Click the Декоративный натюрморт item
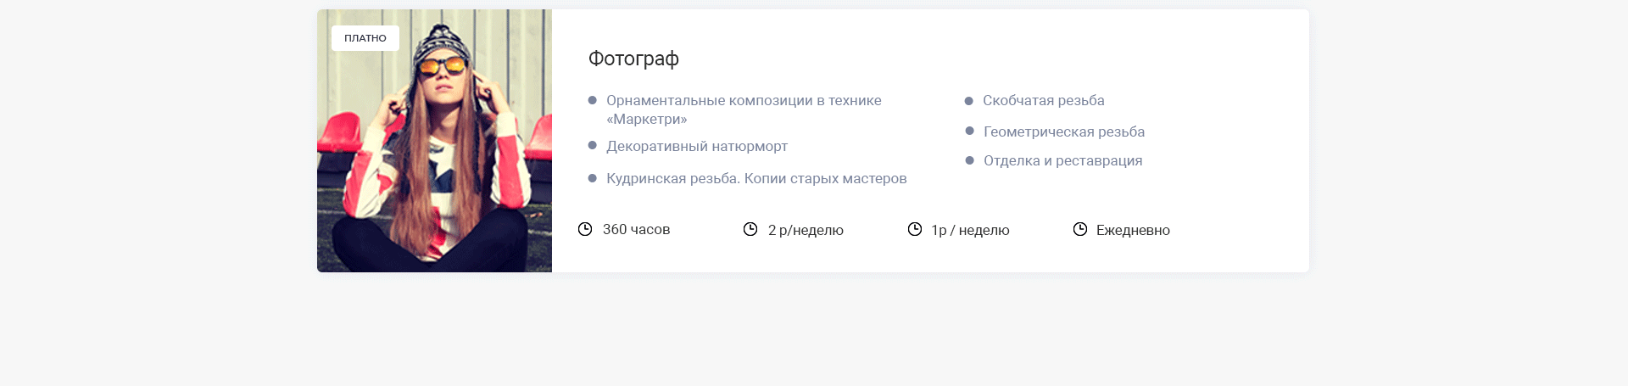 pos(697,146)
